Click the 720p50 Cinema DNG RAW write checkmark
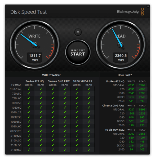Screen dimensions: 155x160 coord(53,94)
